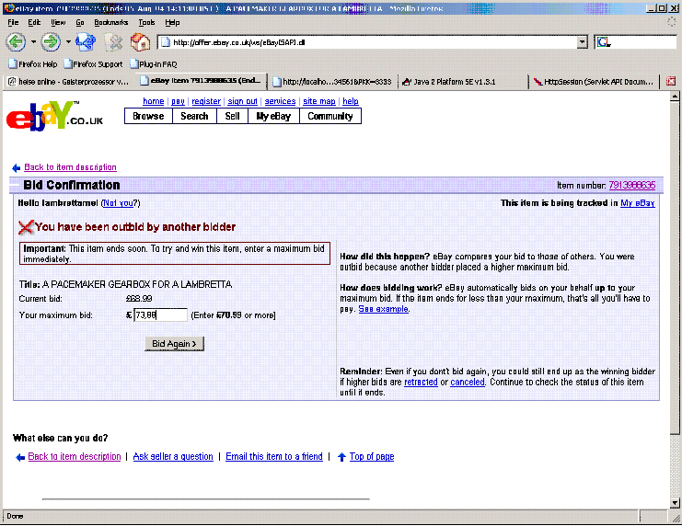Click the scrollbar down arrow

coord(675,503)
